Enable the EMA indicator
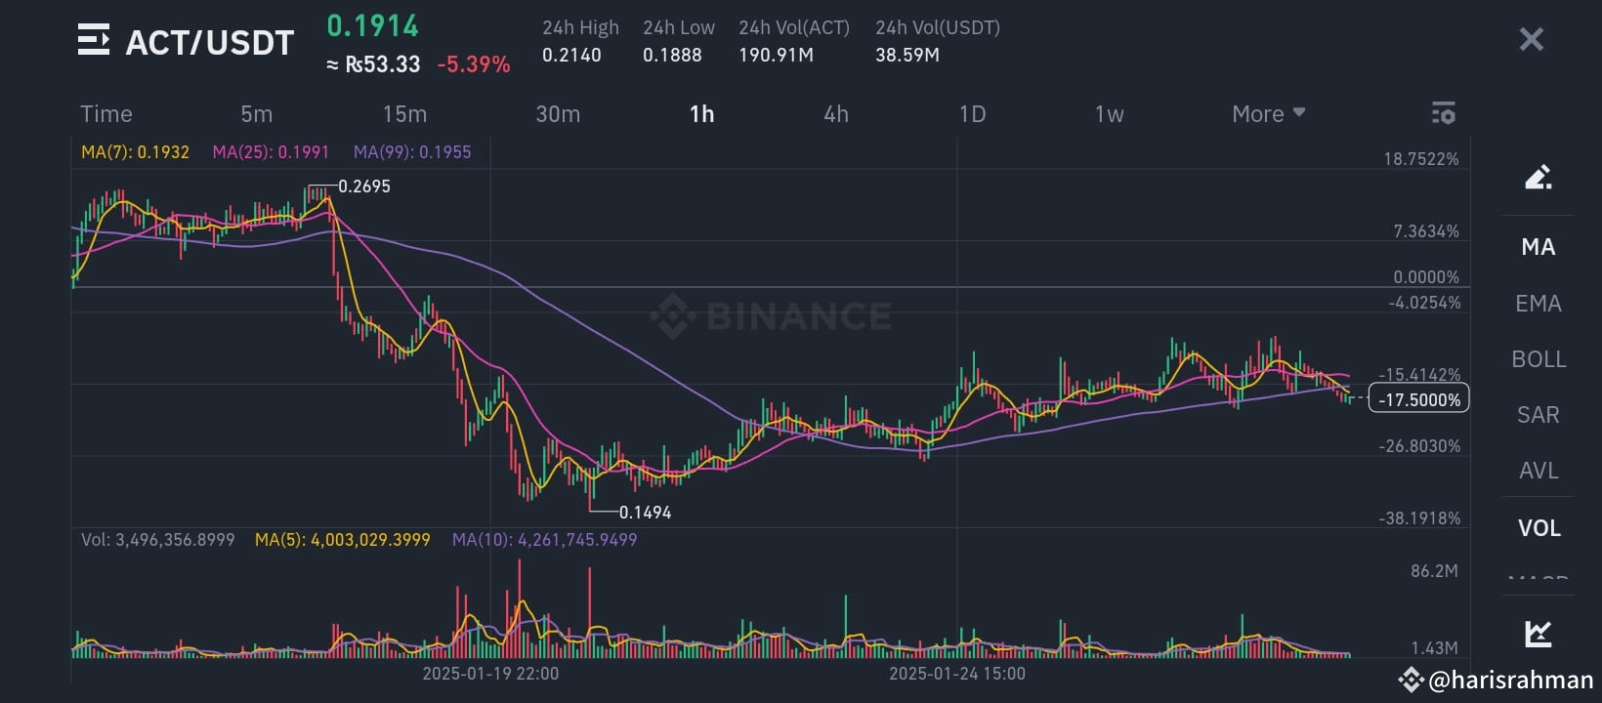 coord(1538,303)
